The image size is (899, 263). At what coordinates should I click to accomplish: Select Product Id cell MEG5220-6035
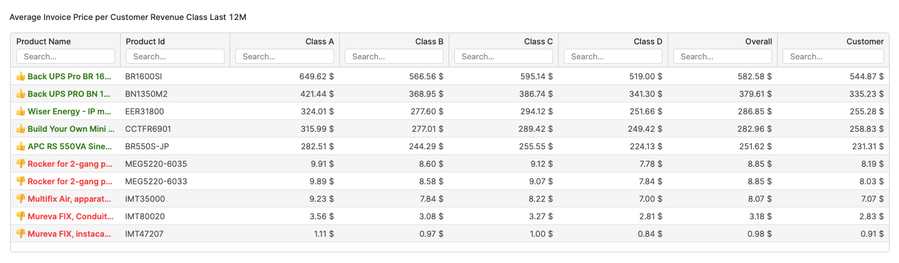coord(156,164)
